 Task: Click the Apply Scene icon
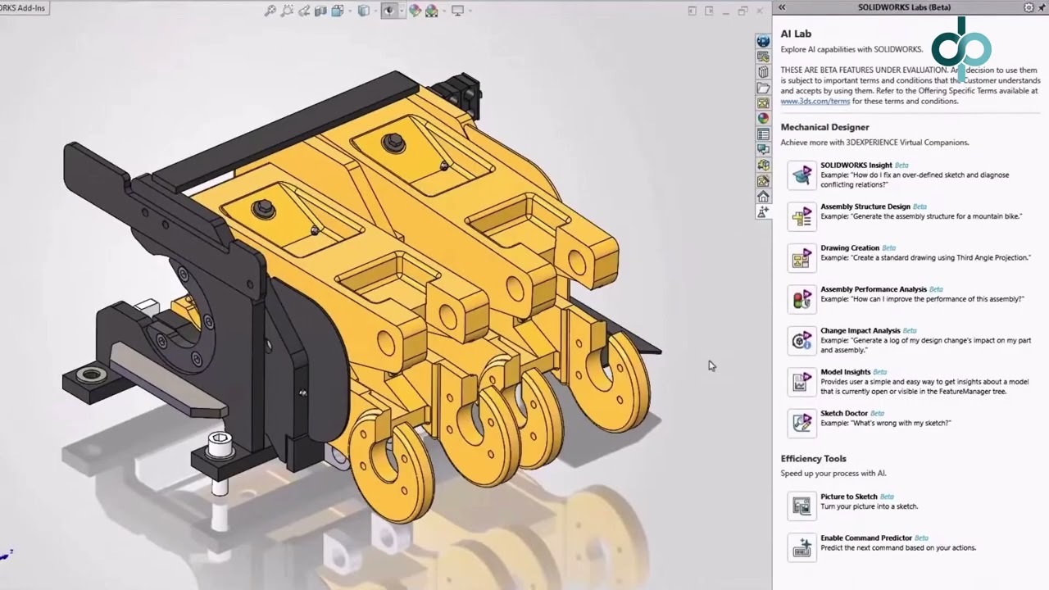pyautogui.click(x=431, y=10)
